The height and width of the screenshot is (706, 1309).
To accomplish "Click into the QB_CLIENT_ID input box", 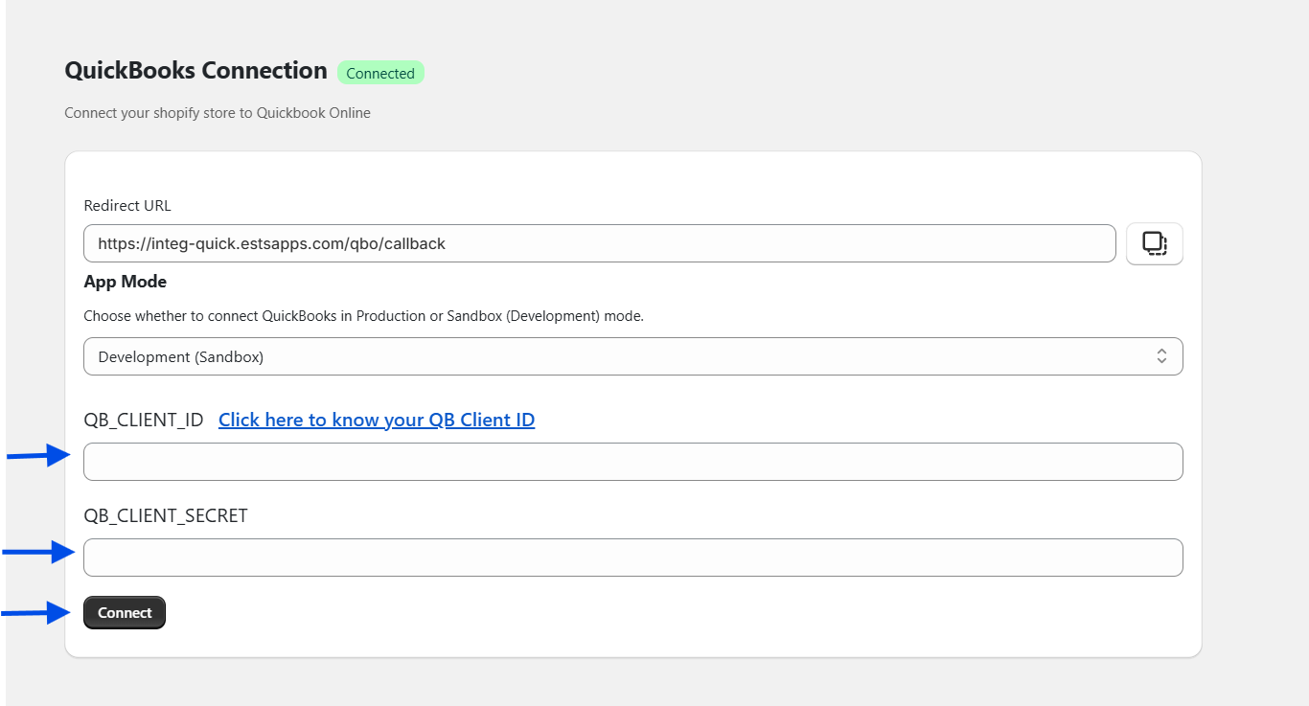I will pyautogui.click(x=632, y=462).
